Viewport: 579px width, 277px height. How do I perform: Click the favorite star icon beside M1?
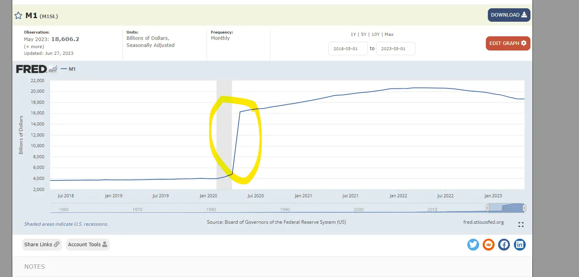(18, 16)
